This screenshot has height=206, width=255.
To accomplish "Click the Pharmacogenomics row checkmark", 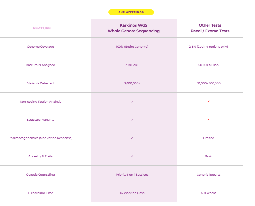I will [132, 138].
